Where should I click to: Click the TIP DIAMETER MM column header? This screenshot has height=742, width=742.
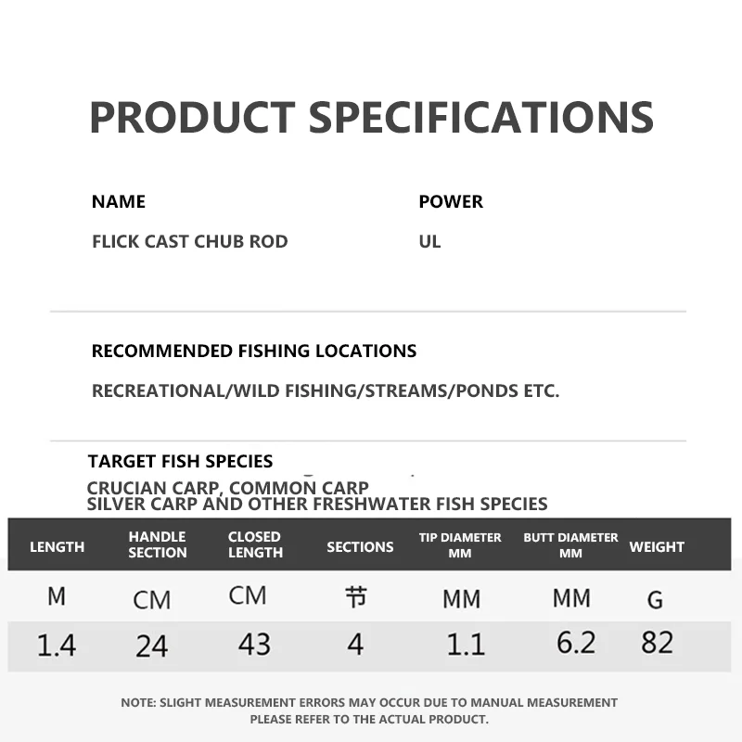460,544
